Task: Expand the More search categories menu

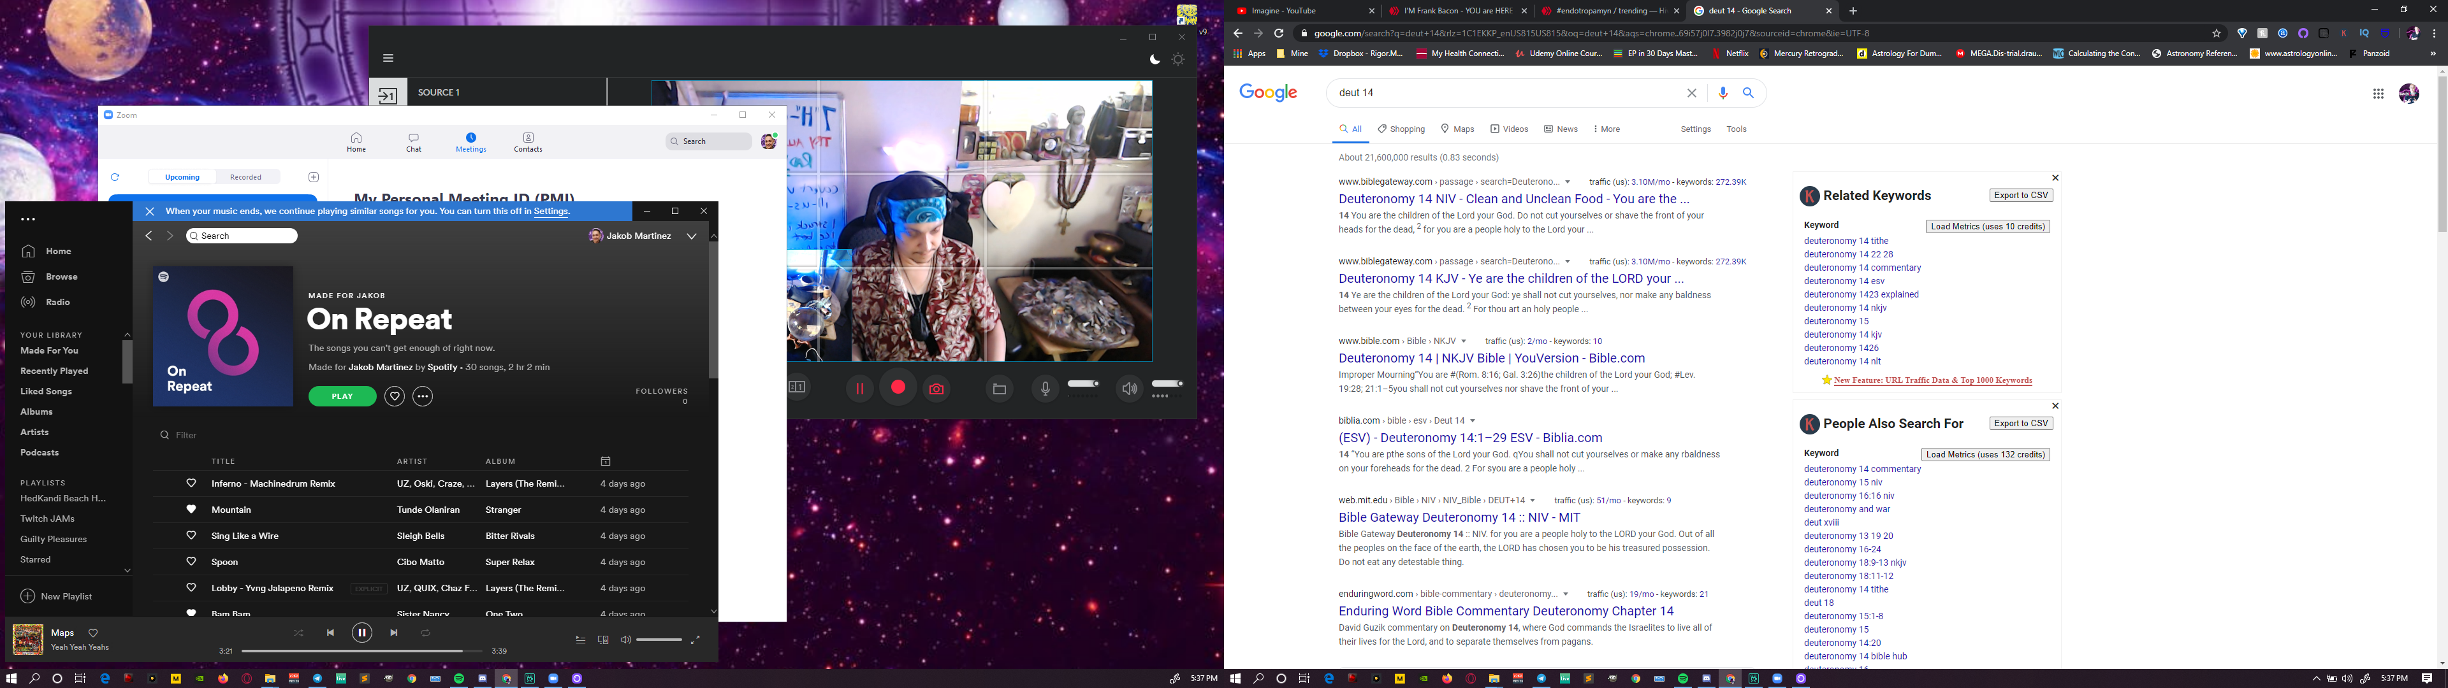Action: (x=1607, y=129)
